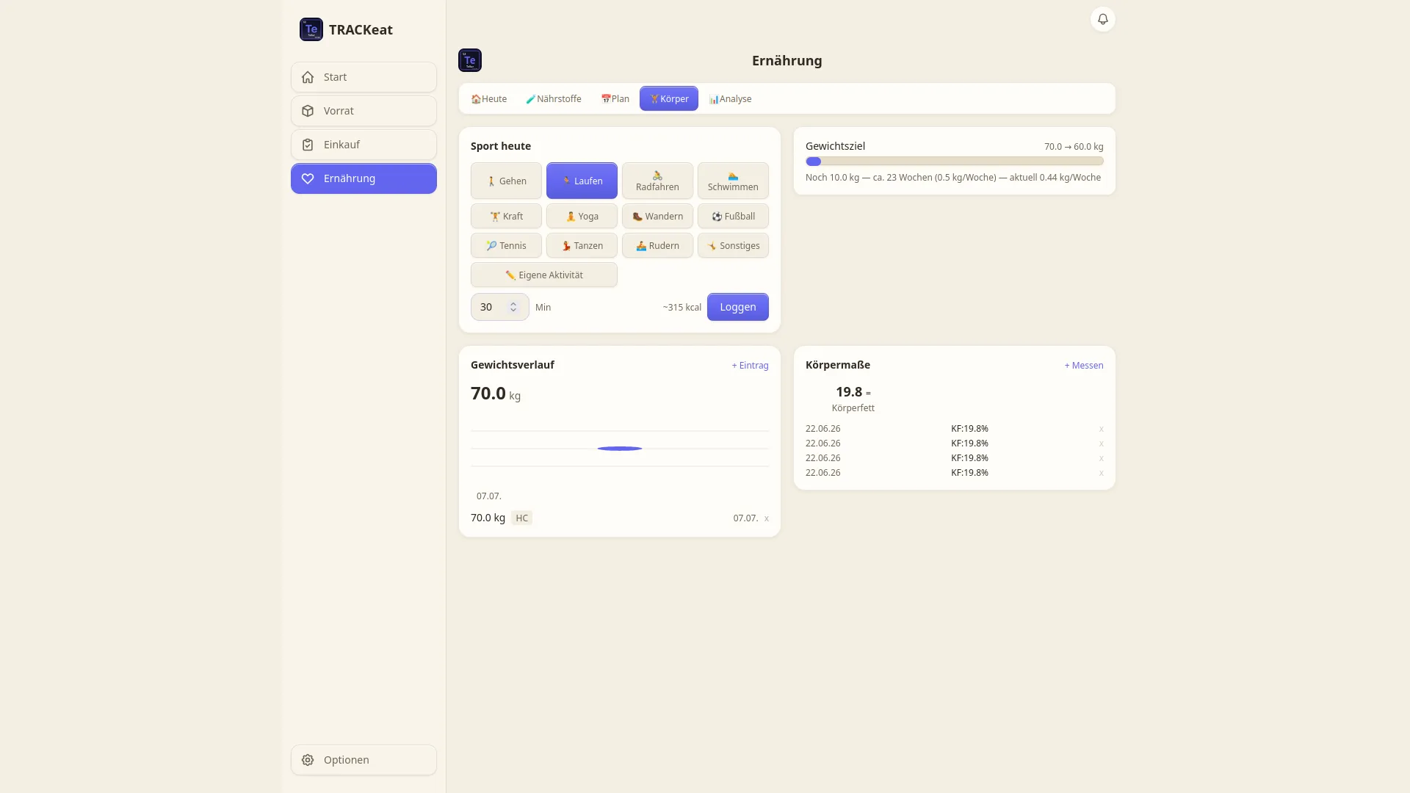Open the notifications bell
This screenshot has height=793, width=1410.
pos(1102,19)
